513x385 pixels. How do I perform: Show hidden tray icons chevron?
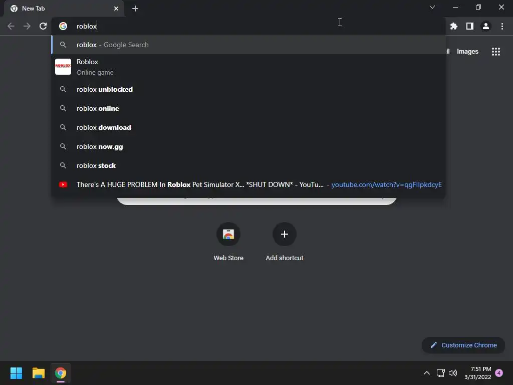pyautogui.click(x=427, y=373)
